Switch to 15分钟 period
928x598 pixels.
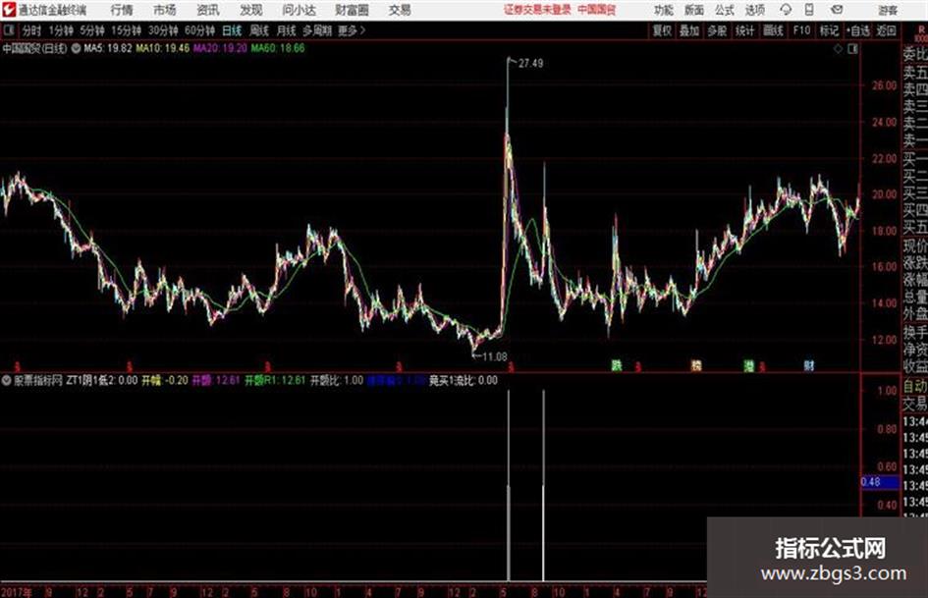coord(127,30)
